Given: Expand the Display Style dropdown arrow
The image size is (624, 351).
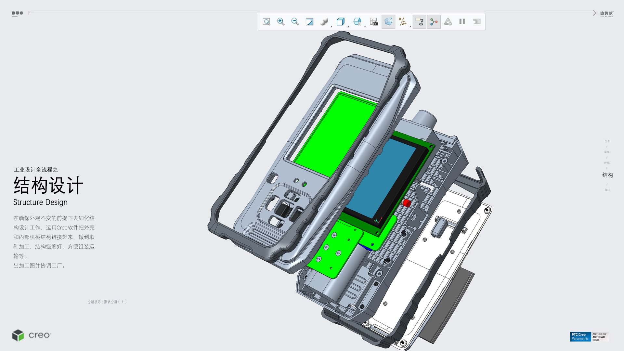Looking at the screenshot, I should point(331,26).
